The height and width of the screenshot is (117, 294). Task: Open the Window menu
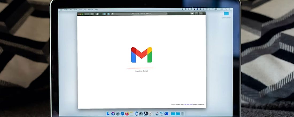point(90,10)
